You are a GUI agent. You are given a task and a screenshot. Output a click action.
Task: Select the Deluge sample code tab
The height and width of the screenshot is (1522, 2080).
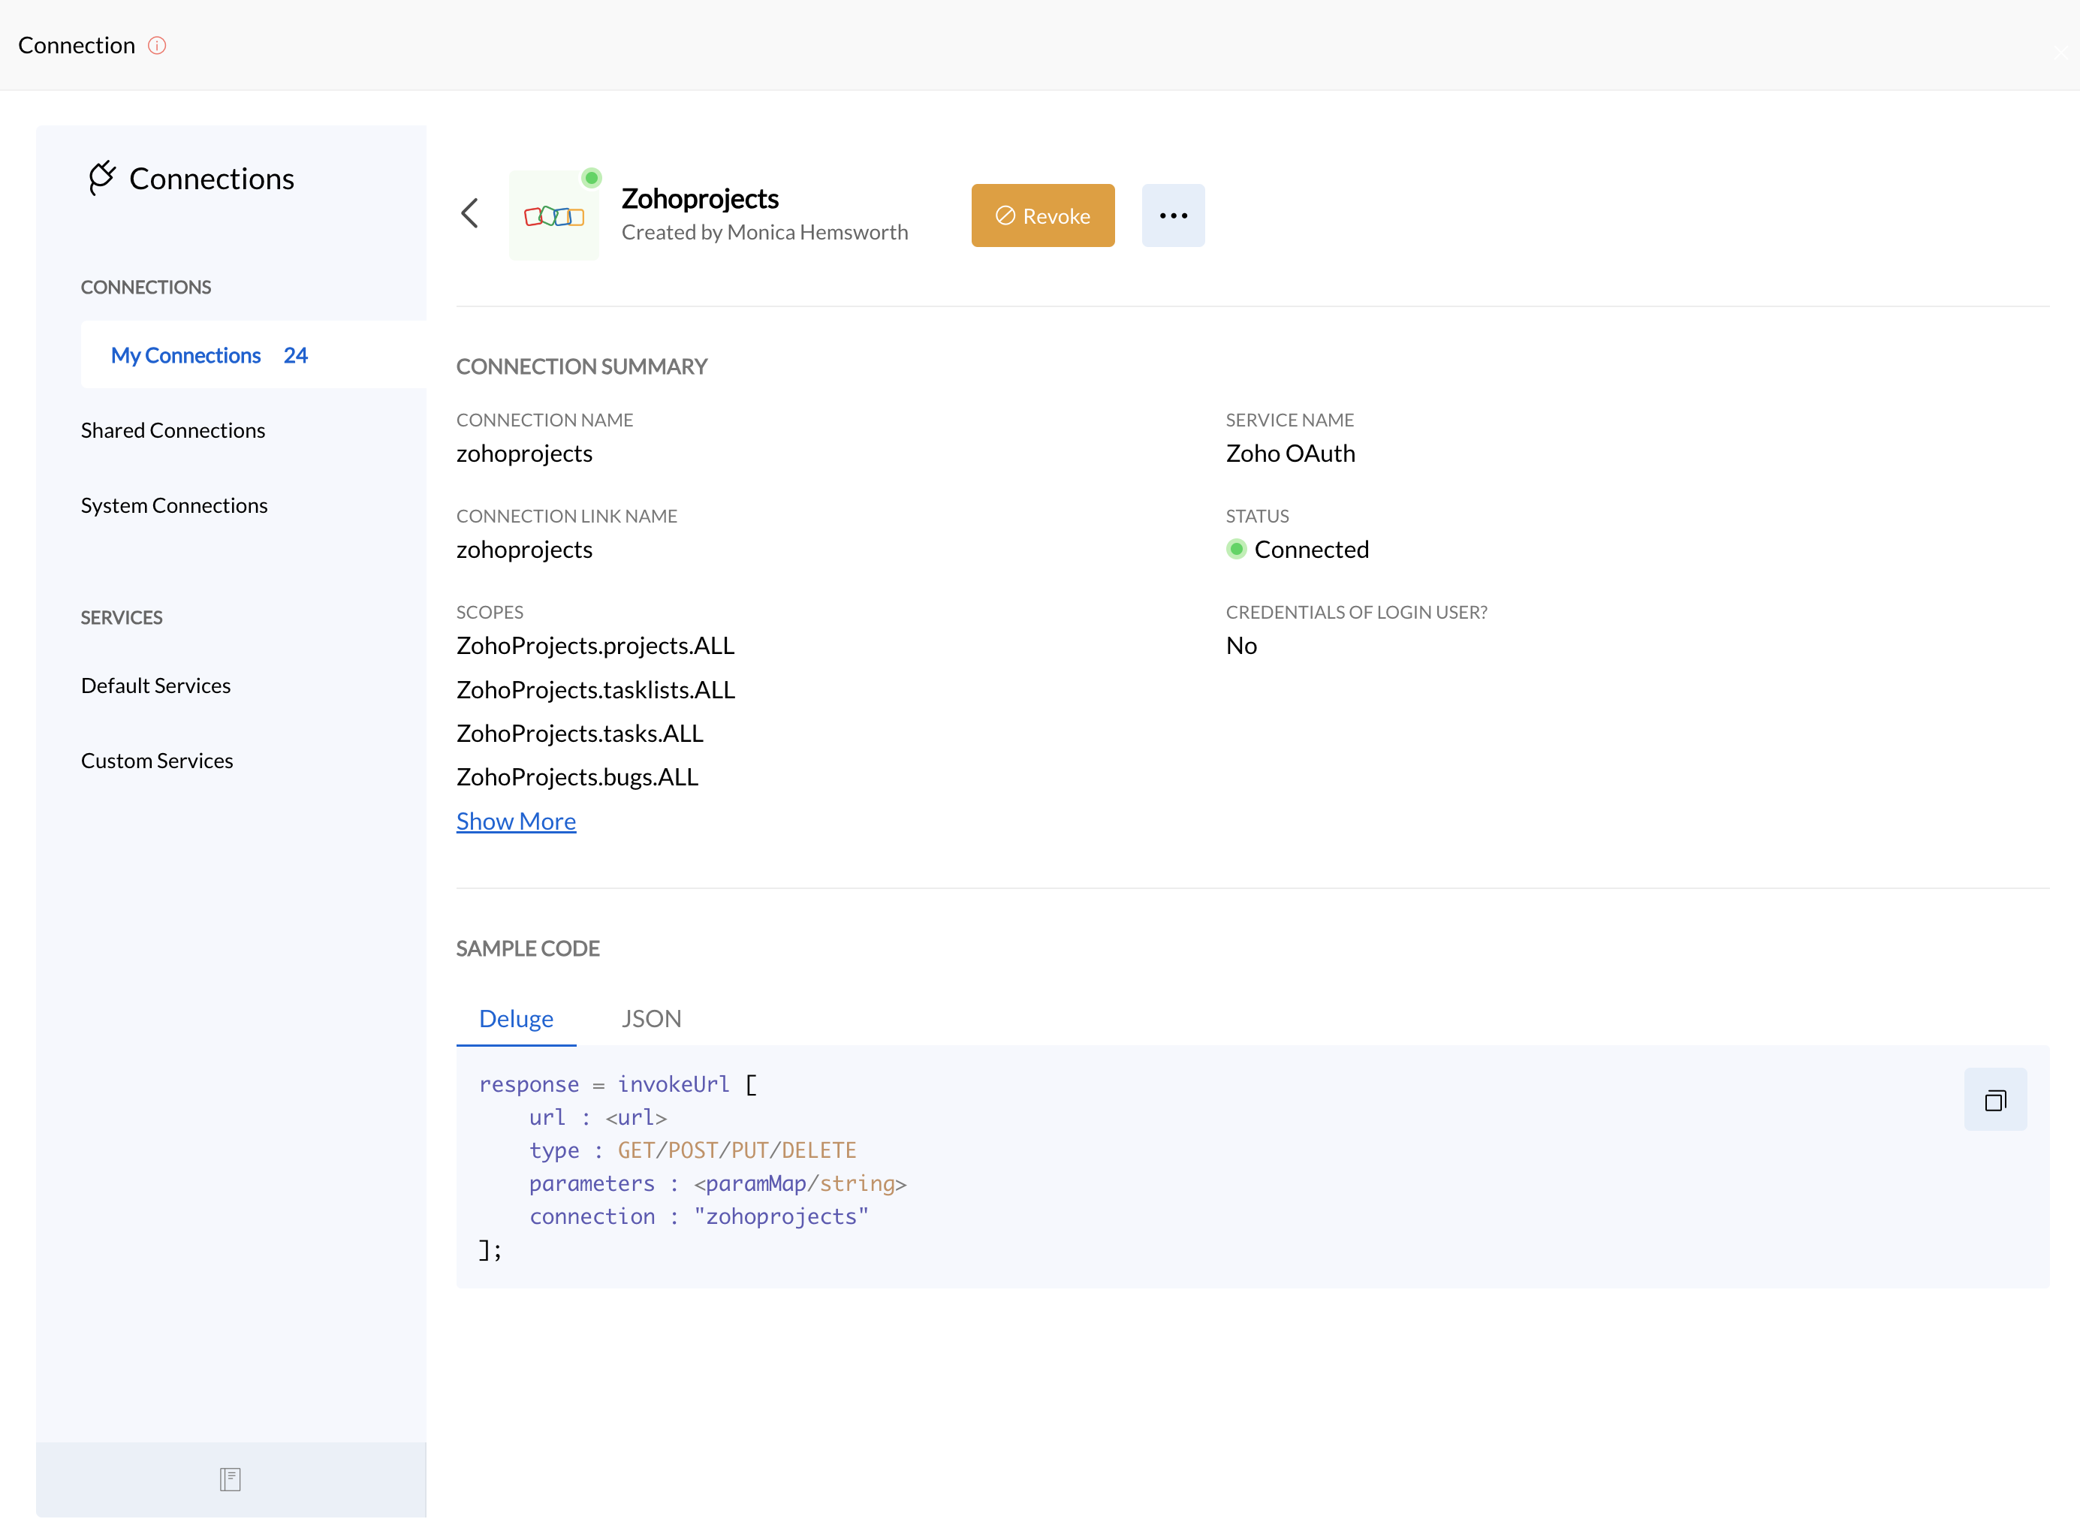[516, 1019]
